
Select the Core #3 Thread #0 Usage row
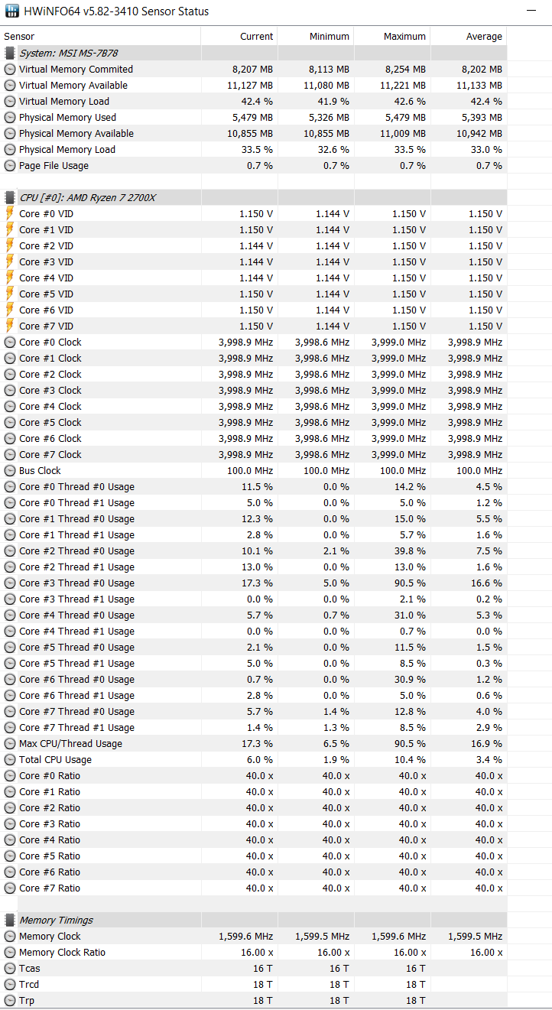coord(253,583)
